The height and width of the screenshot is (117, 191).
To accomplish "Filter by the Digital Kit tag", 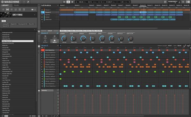I will [x=13, y=24].
